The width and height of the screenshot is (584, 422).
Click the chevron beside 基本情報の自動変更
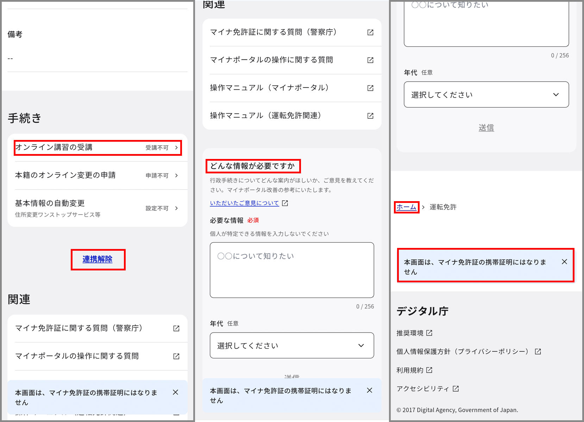(x=176, y=208)
